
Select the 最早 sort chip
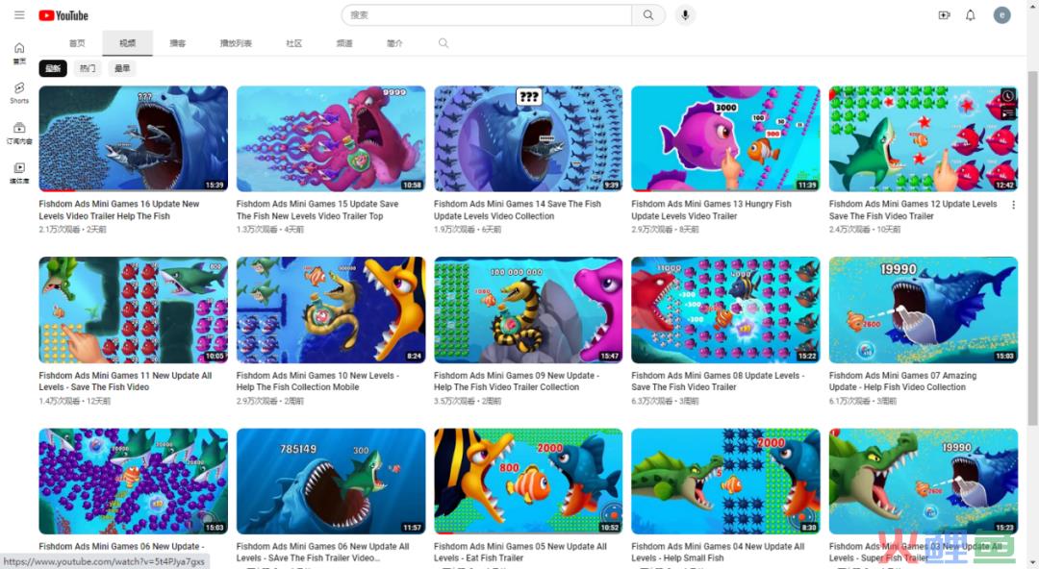pos(122,68)
